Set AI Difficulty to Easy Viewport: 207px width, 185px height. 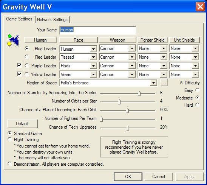click(198, 90)
